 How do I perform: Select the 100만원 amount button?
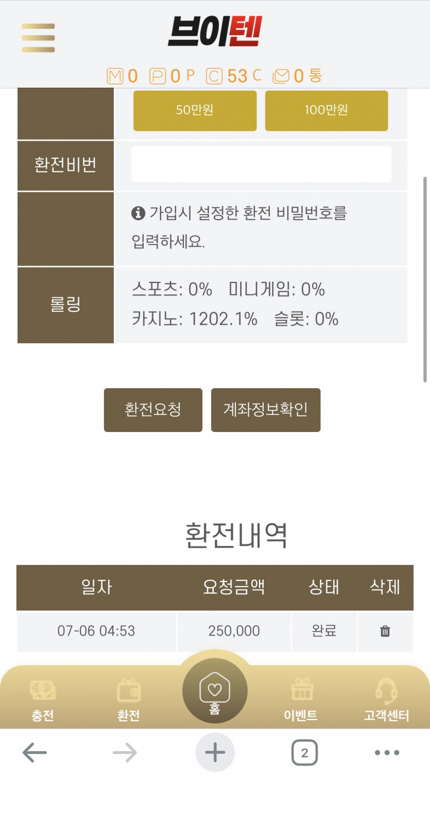326,110
